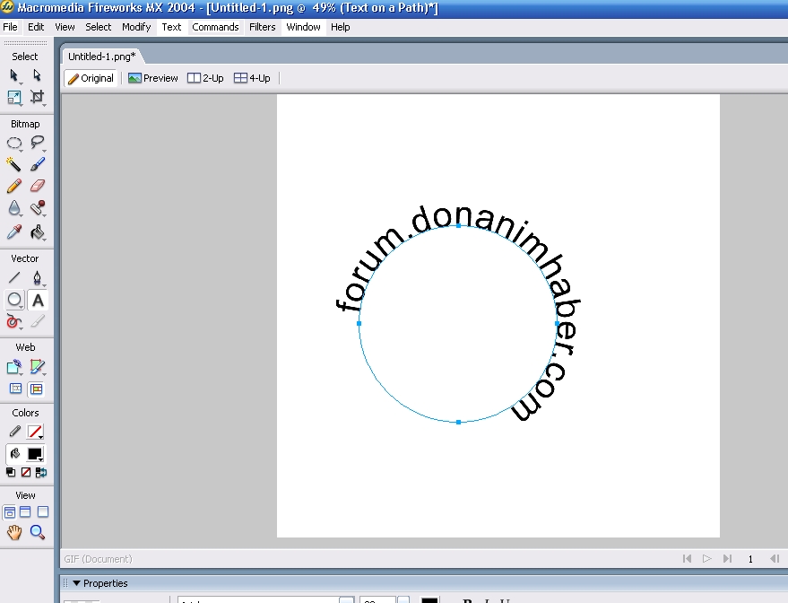Select the Freeform tool
Screen dimensions: 788x603
click(14, 321)
